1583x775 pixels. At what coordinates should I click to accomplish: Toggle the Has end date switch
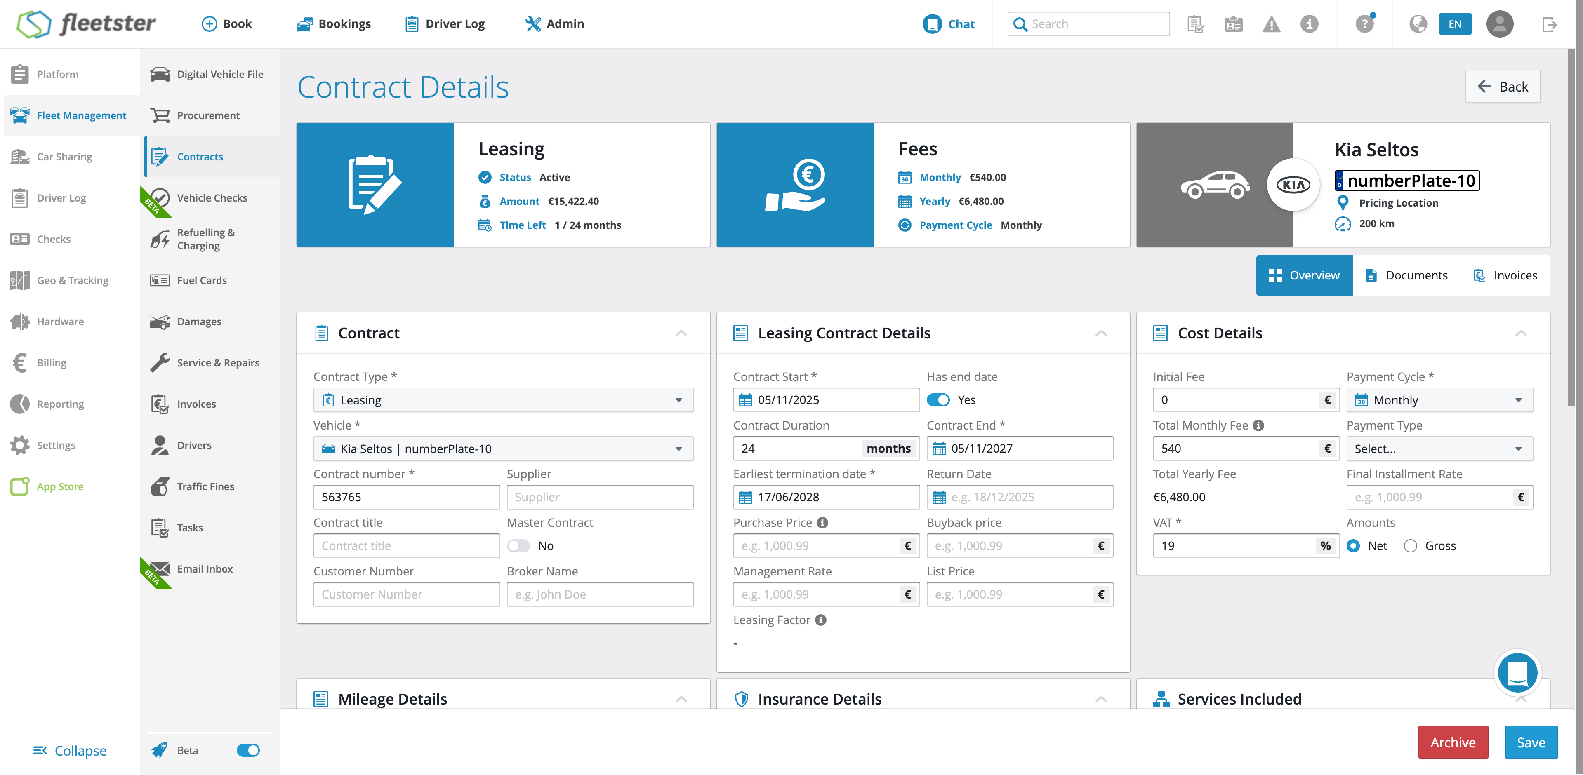click(938, 400)
